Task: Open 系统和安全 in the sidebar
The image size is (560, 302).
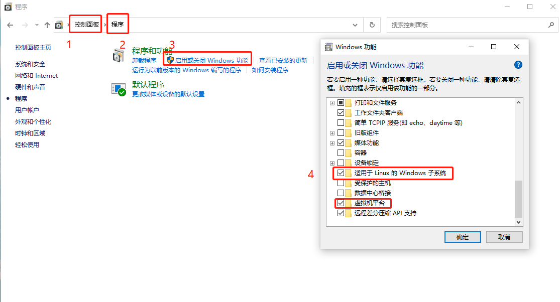Action: click(30, 64)
